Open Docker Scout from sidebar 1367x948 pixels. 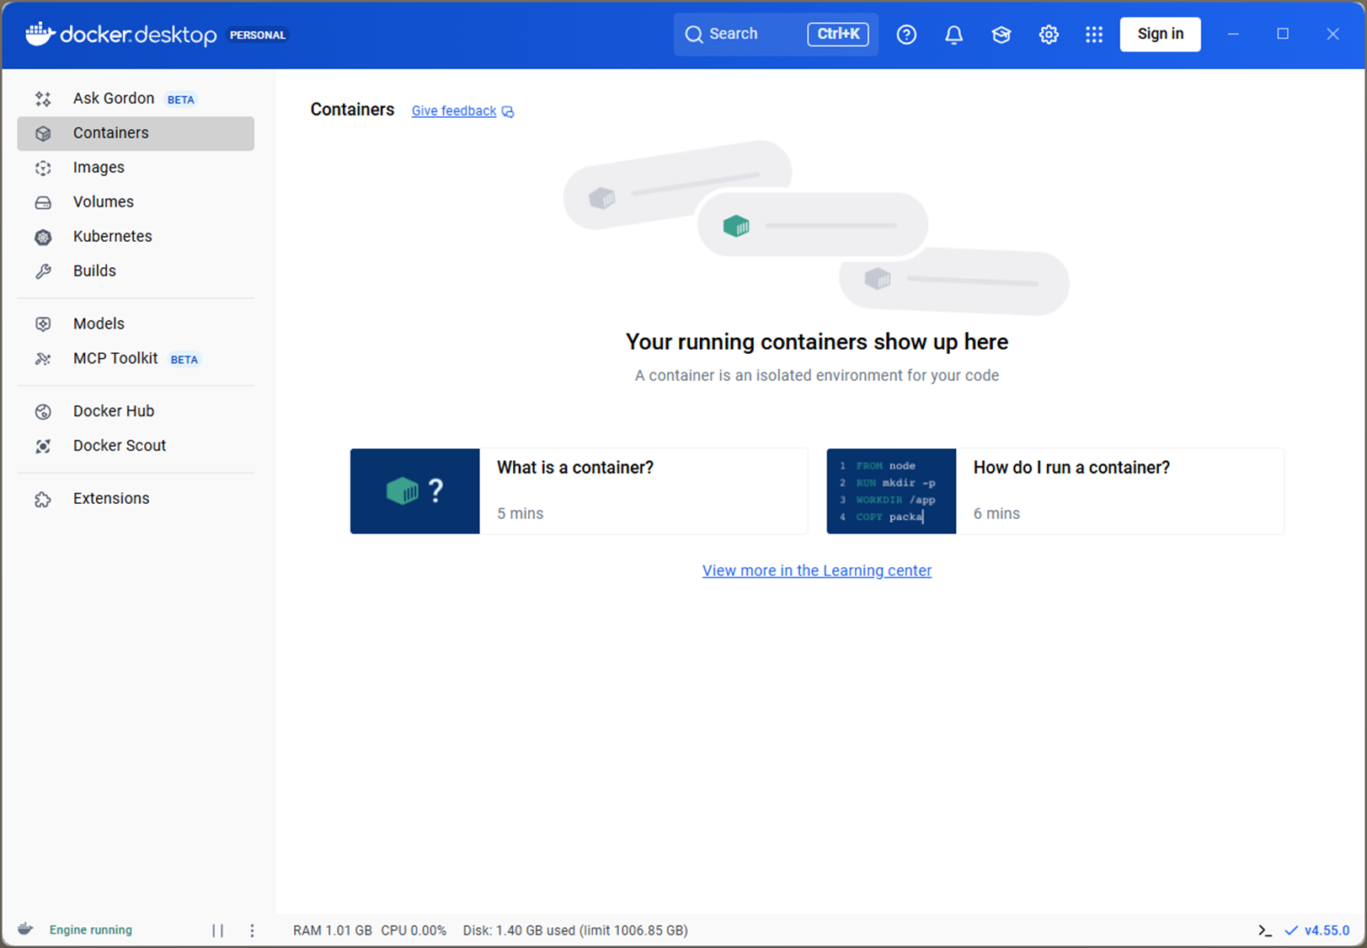tap(136, 446)
